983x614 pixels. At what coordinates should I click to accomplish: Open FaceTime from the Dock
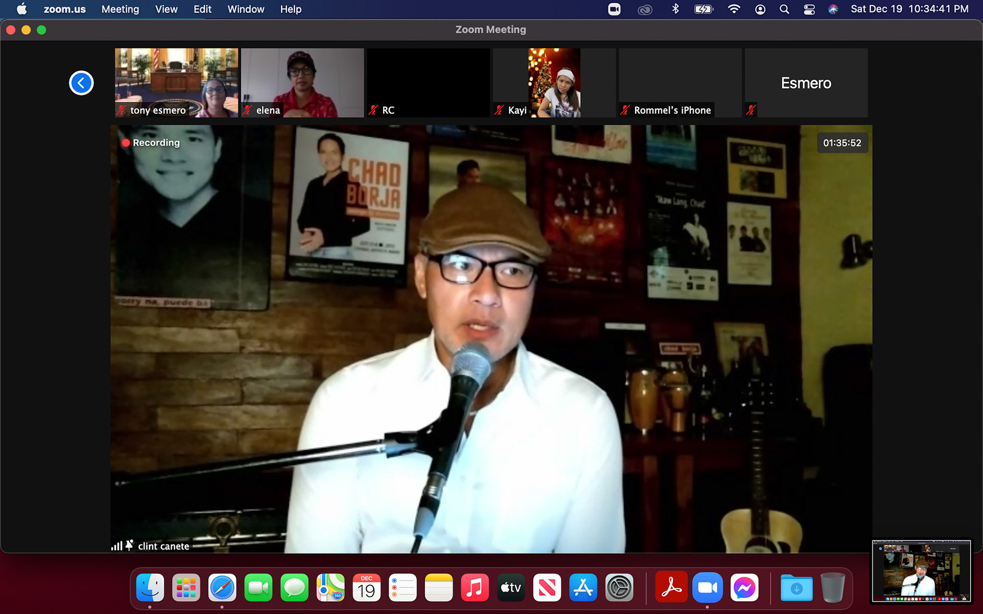[258, 588]
